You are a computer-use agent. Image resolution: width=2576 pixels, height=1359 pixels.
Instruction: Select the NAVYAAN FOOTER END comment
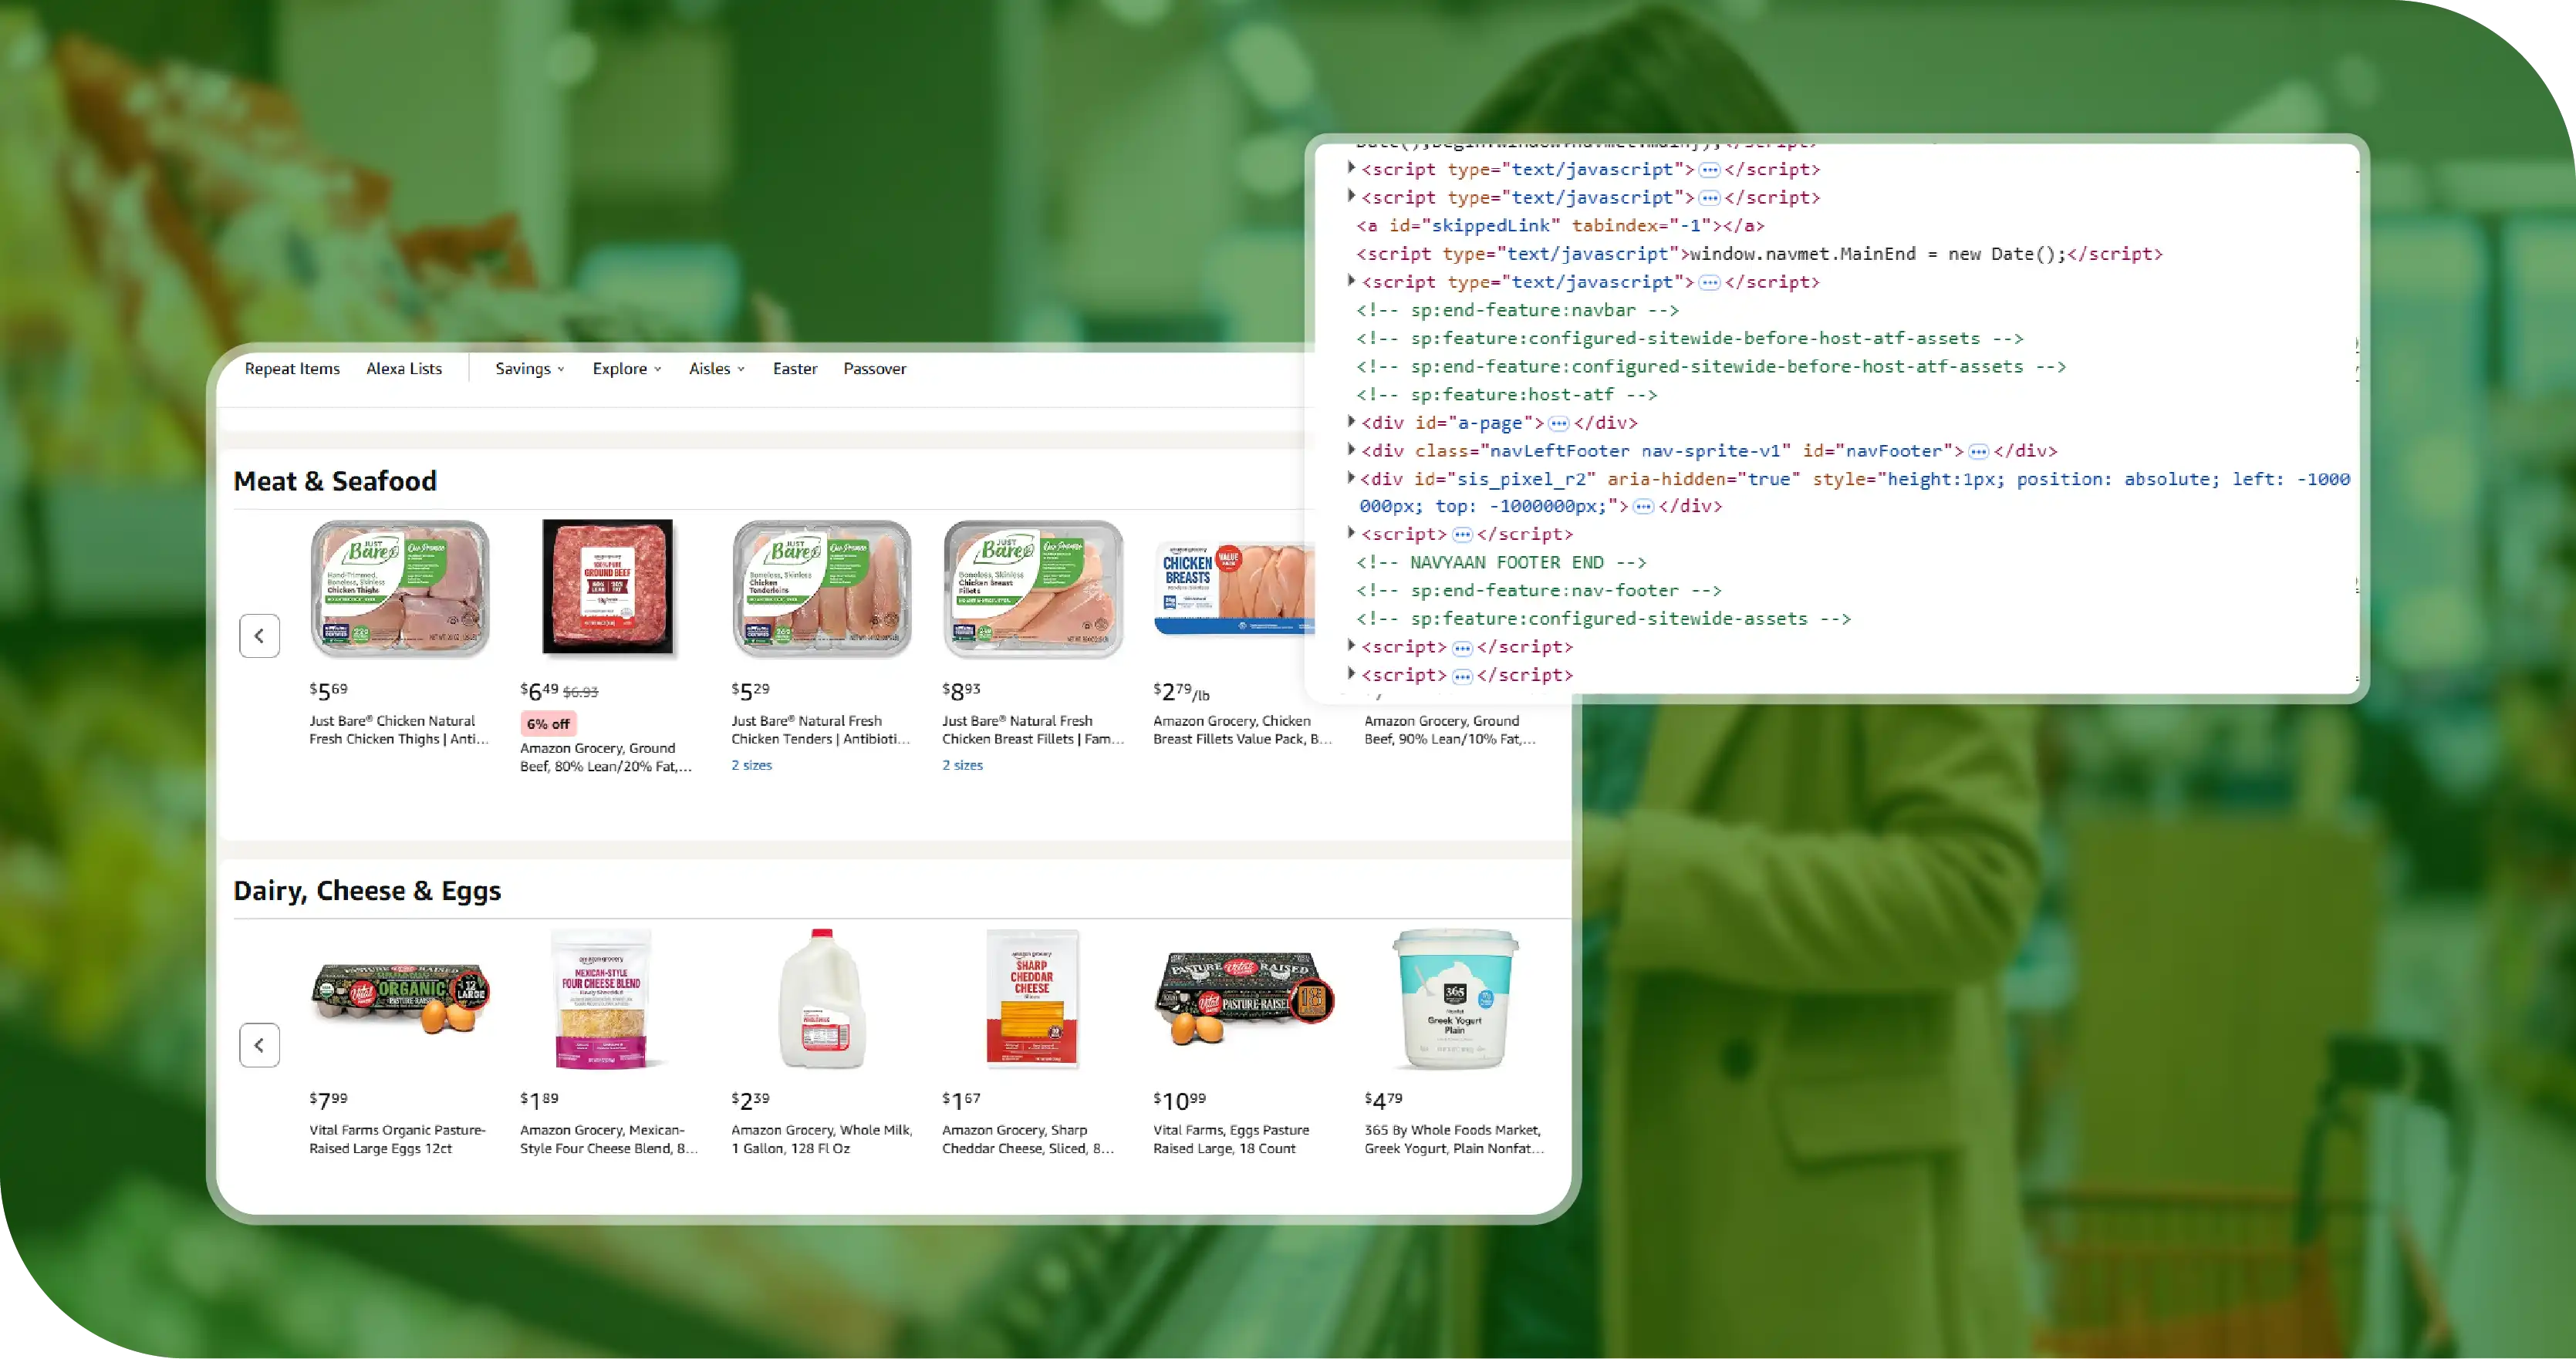click(1501, 563)
